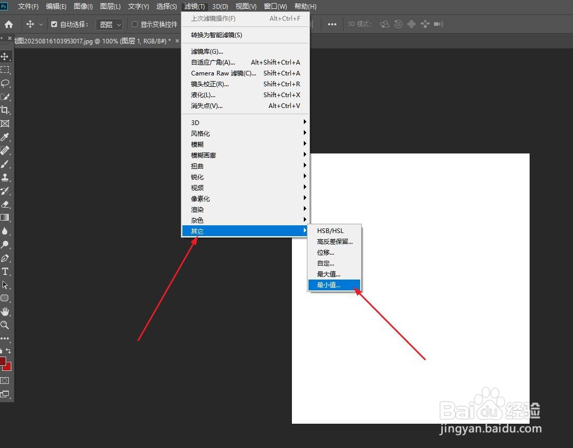Click the foreground color swatch
Viewport: 573px width, 448px height.
pyautogui.click(x=3, y=361)
